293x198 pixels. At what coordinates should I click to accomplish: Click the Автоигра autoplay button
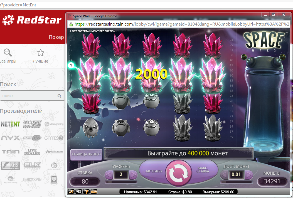(154, 171)
